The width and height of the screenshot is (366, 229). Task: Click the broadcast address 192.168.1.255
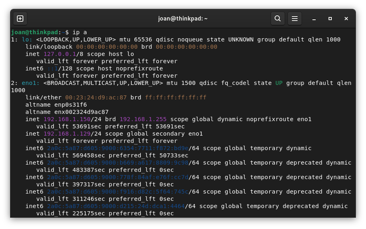(143, 119)
